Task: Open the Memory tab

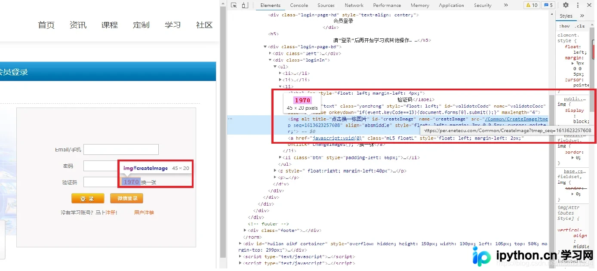Action: (x=420, y=5)
